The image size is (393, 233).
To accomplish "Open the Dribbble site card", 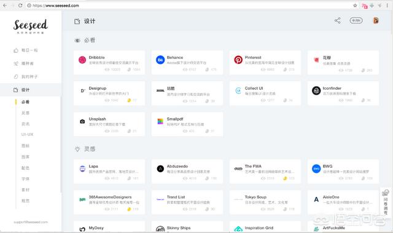I will tap(109, 63).
